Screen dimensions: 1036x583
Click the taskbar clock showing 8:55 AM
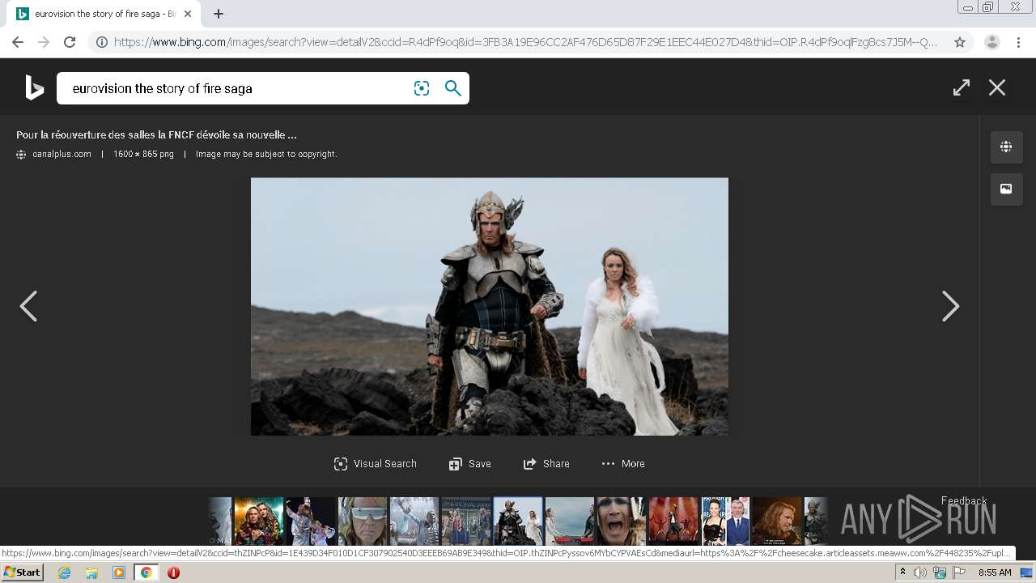click(x=995, y=572)
